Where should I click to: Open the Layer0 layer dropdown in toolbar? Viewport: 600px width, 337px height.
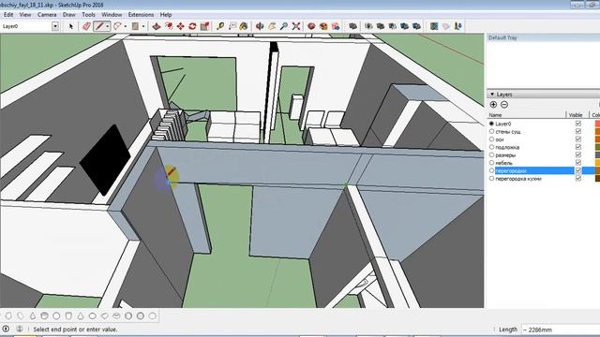[55, 26]
